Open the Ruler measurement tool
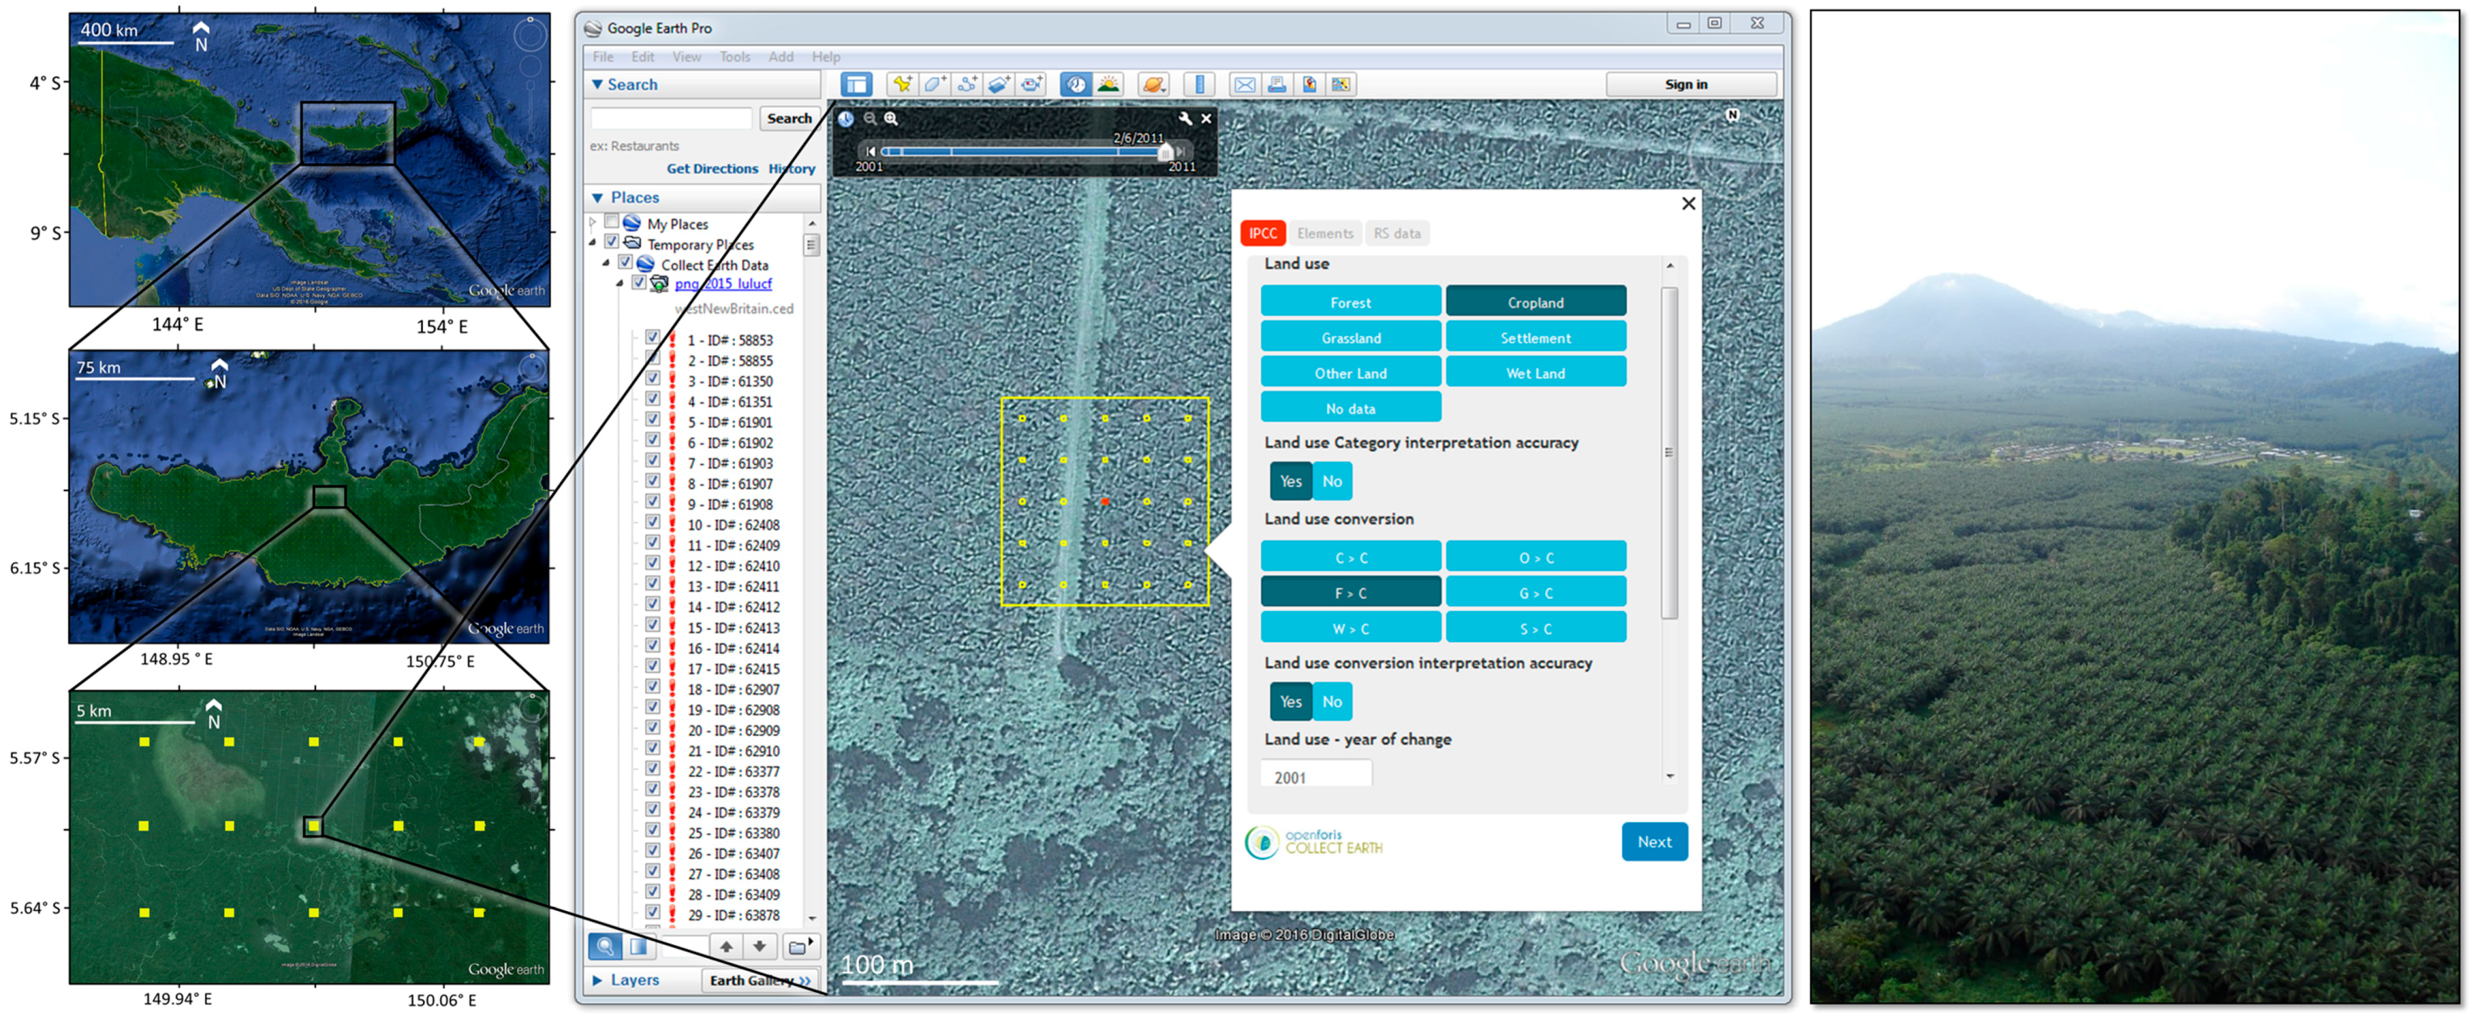The image size is (2473, 1019). pyautogui.click(x=1201, y=84)
